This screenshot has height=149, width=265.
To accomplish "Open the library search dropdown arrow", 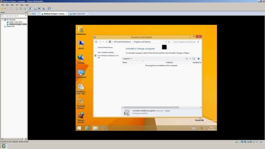I will pyautogui.click(x=26, y=16).
